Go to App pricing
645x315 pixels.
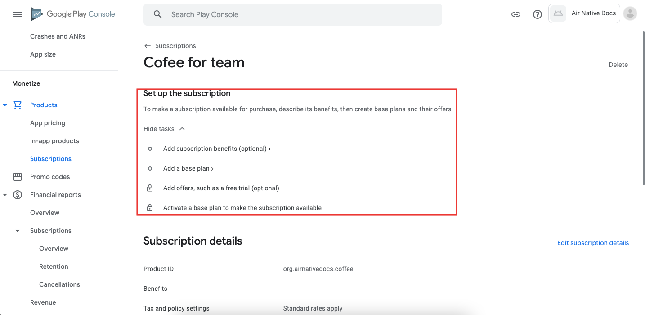point(48,123)
